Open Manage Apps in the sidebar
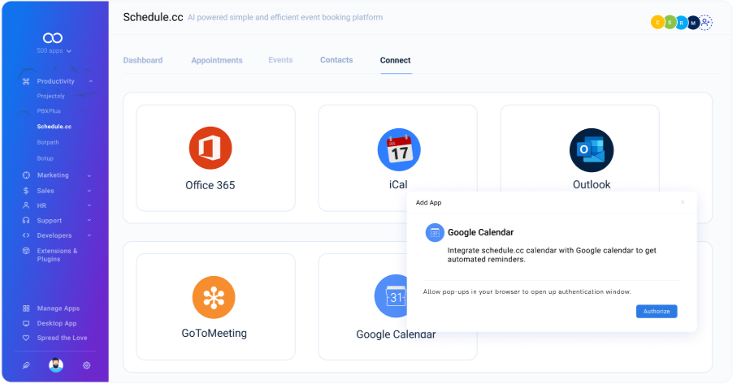 click(x=58, y=308)
